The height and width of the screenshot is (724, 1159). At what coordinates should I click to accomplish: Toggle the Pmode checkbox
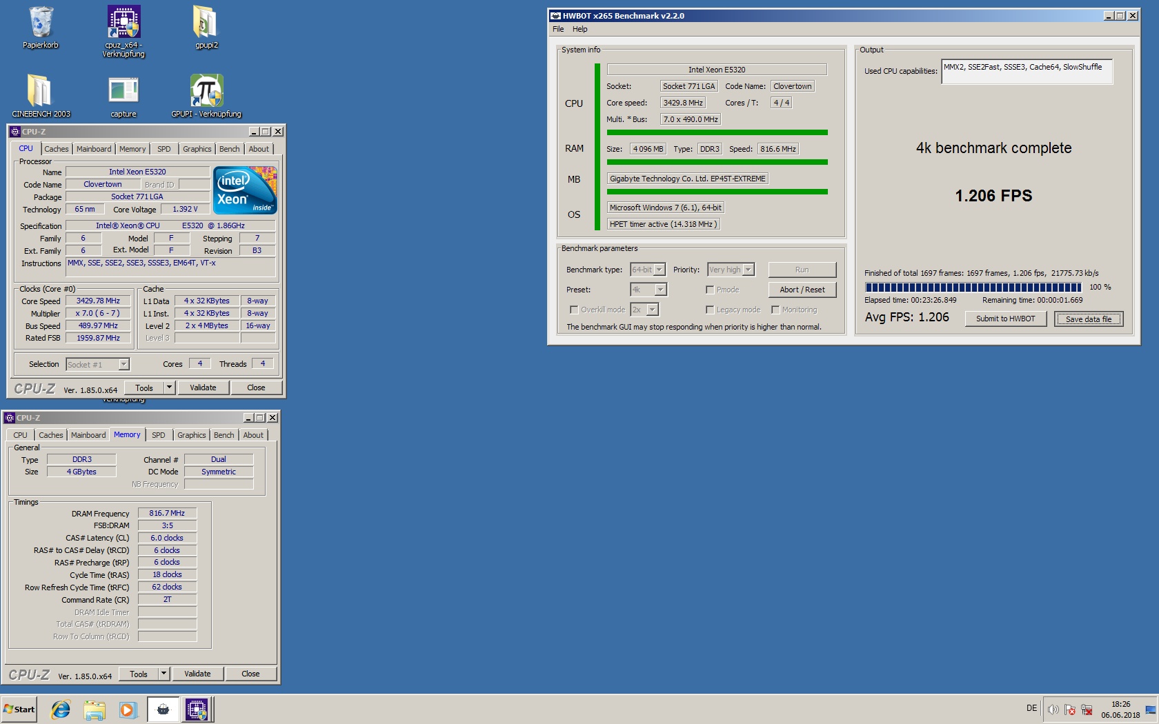coord(709,290)
